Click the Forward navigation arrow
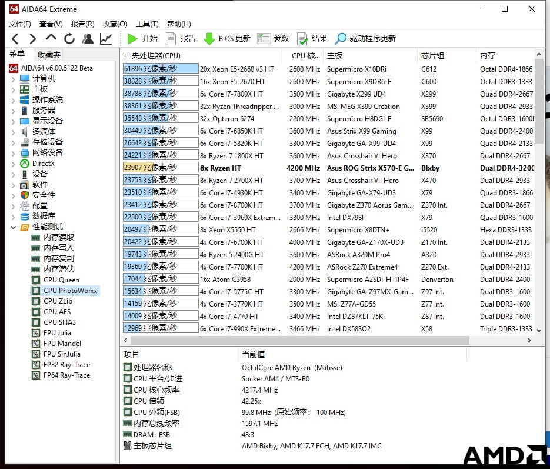550x469 pixels. pyautogui.click(x=33, y=39)
